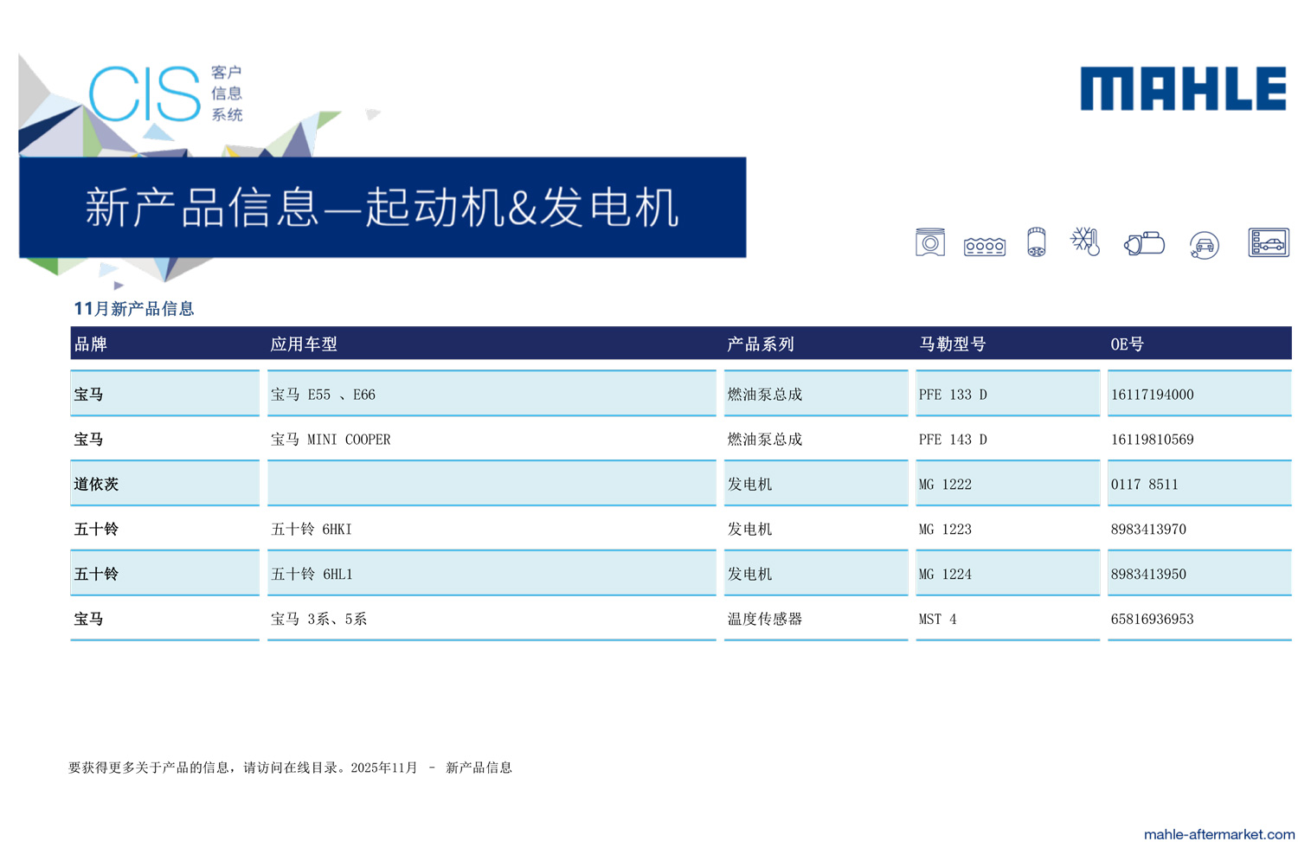
Task: Open the vehicle diagnostics screen icon
Action: [1268, 243]
